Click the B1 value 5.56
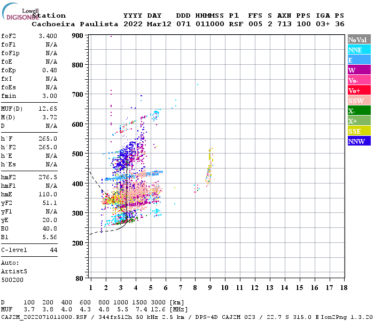Image resolution: width=374 pixels, height=321 pixels. [x=50, y=238]
